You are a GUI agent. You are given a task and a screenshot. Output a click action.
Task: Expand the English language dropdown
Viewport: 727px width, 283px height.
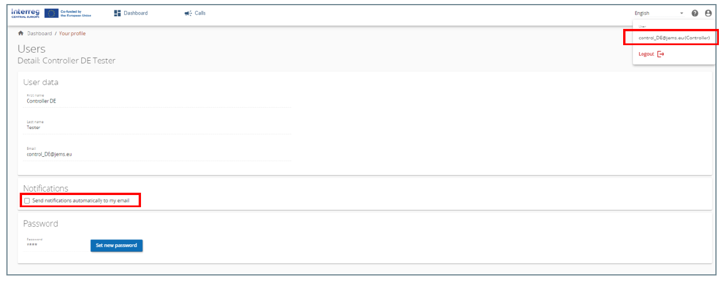pos(659,13)
